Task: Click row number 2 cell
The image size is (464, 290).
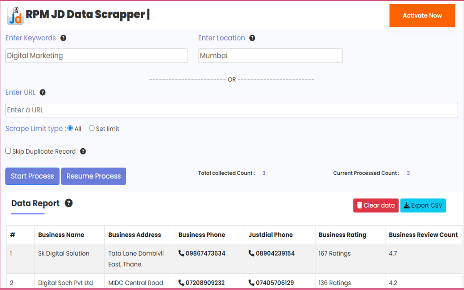Action: (x=21, y=282)
